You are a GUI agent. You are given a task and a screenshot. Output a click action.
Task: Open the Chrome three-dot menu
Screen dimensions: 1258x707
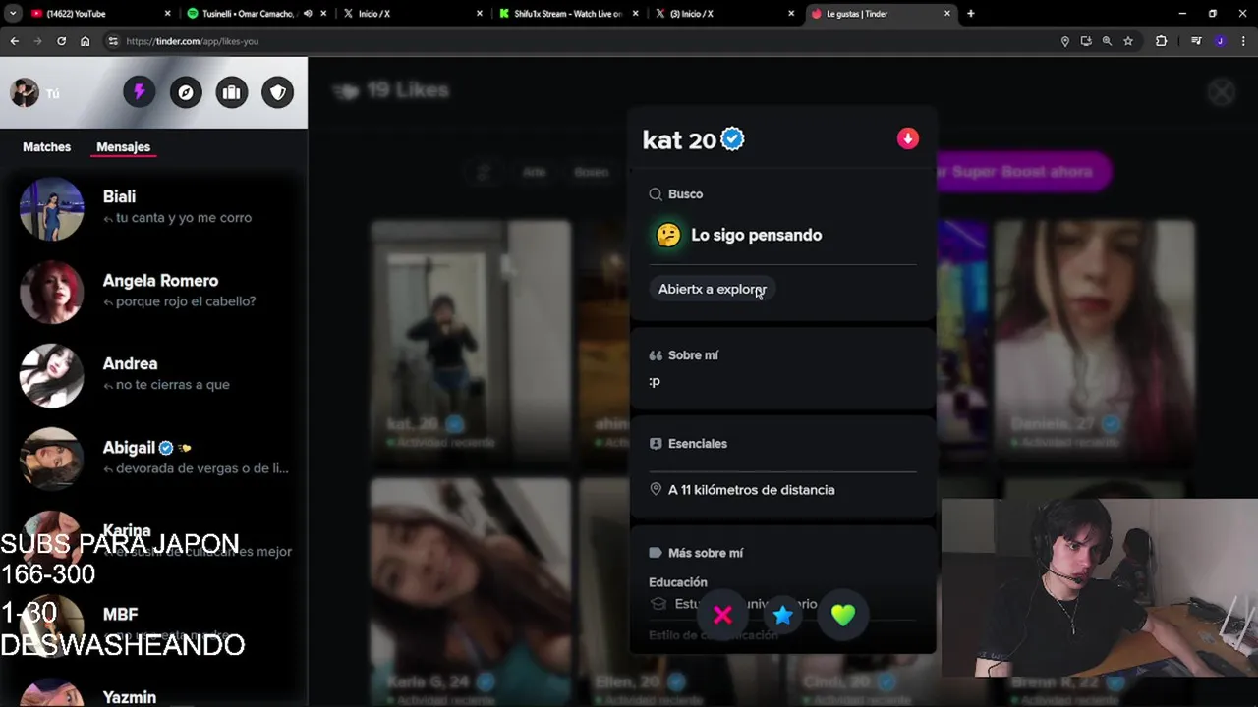[x=1243, y=41]
